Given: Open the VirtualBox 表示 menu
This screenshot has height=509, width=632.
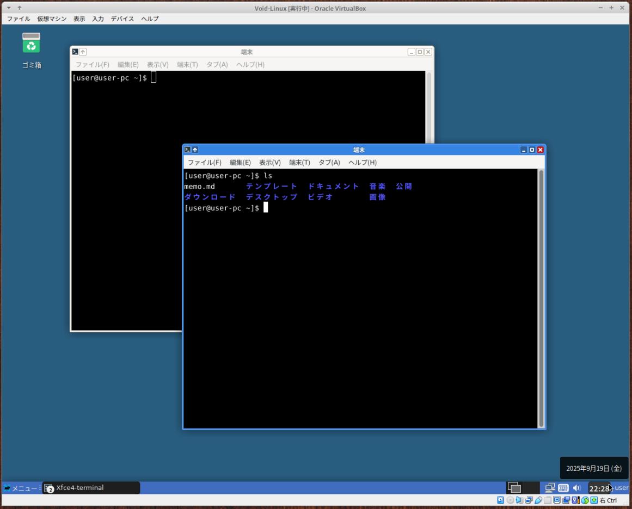Looking at the screenshot, I should (x=79, y=18).
